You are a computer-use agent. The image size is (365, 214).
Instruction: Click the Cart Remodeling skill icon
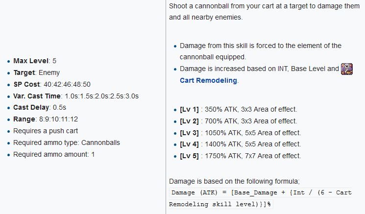coord(347,69)
